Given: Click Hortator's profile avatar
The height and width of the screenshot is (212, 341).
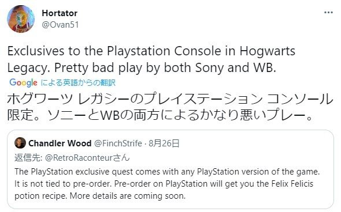Looking at the screenshot, I should point(21,19).
